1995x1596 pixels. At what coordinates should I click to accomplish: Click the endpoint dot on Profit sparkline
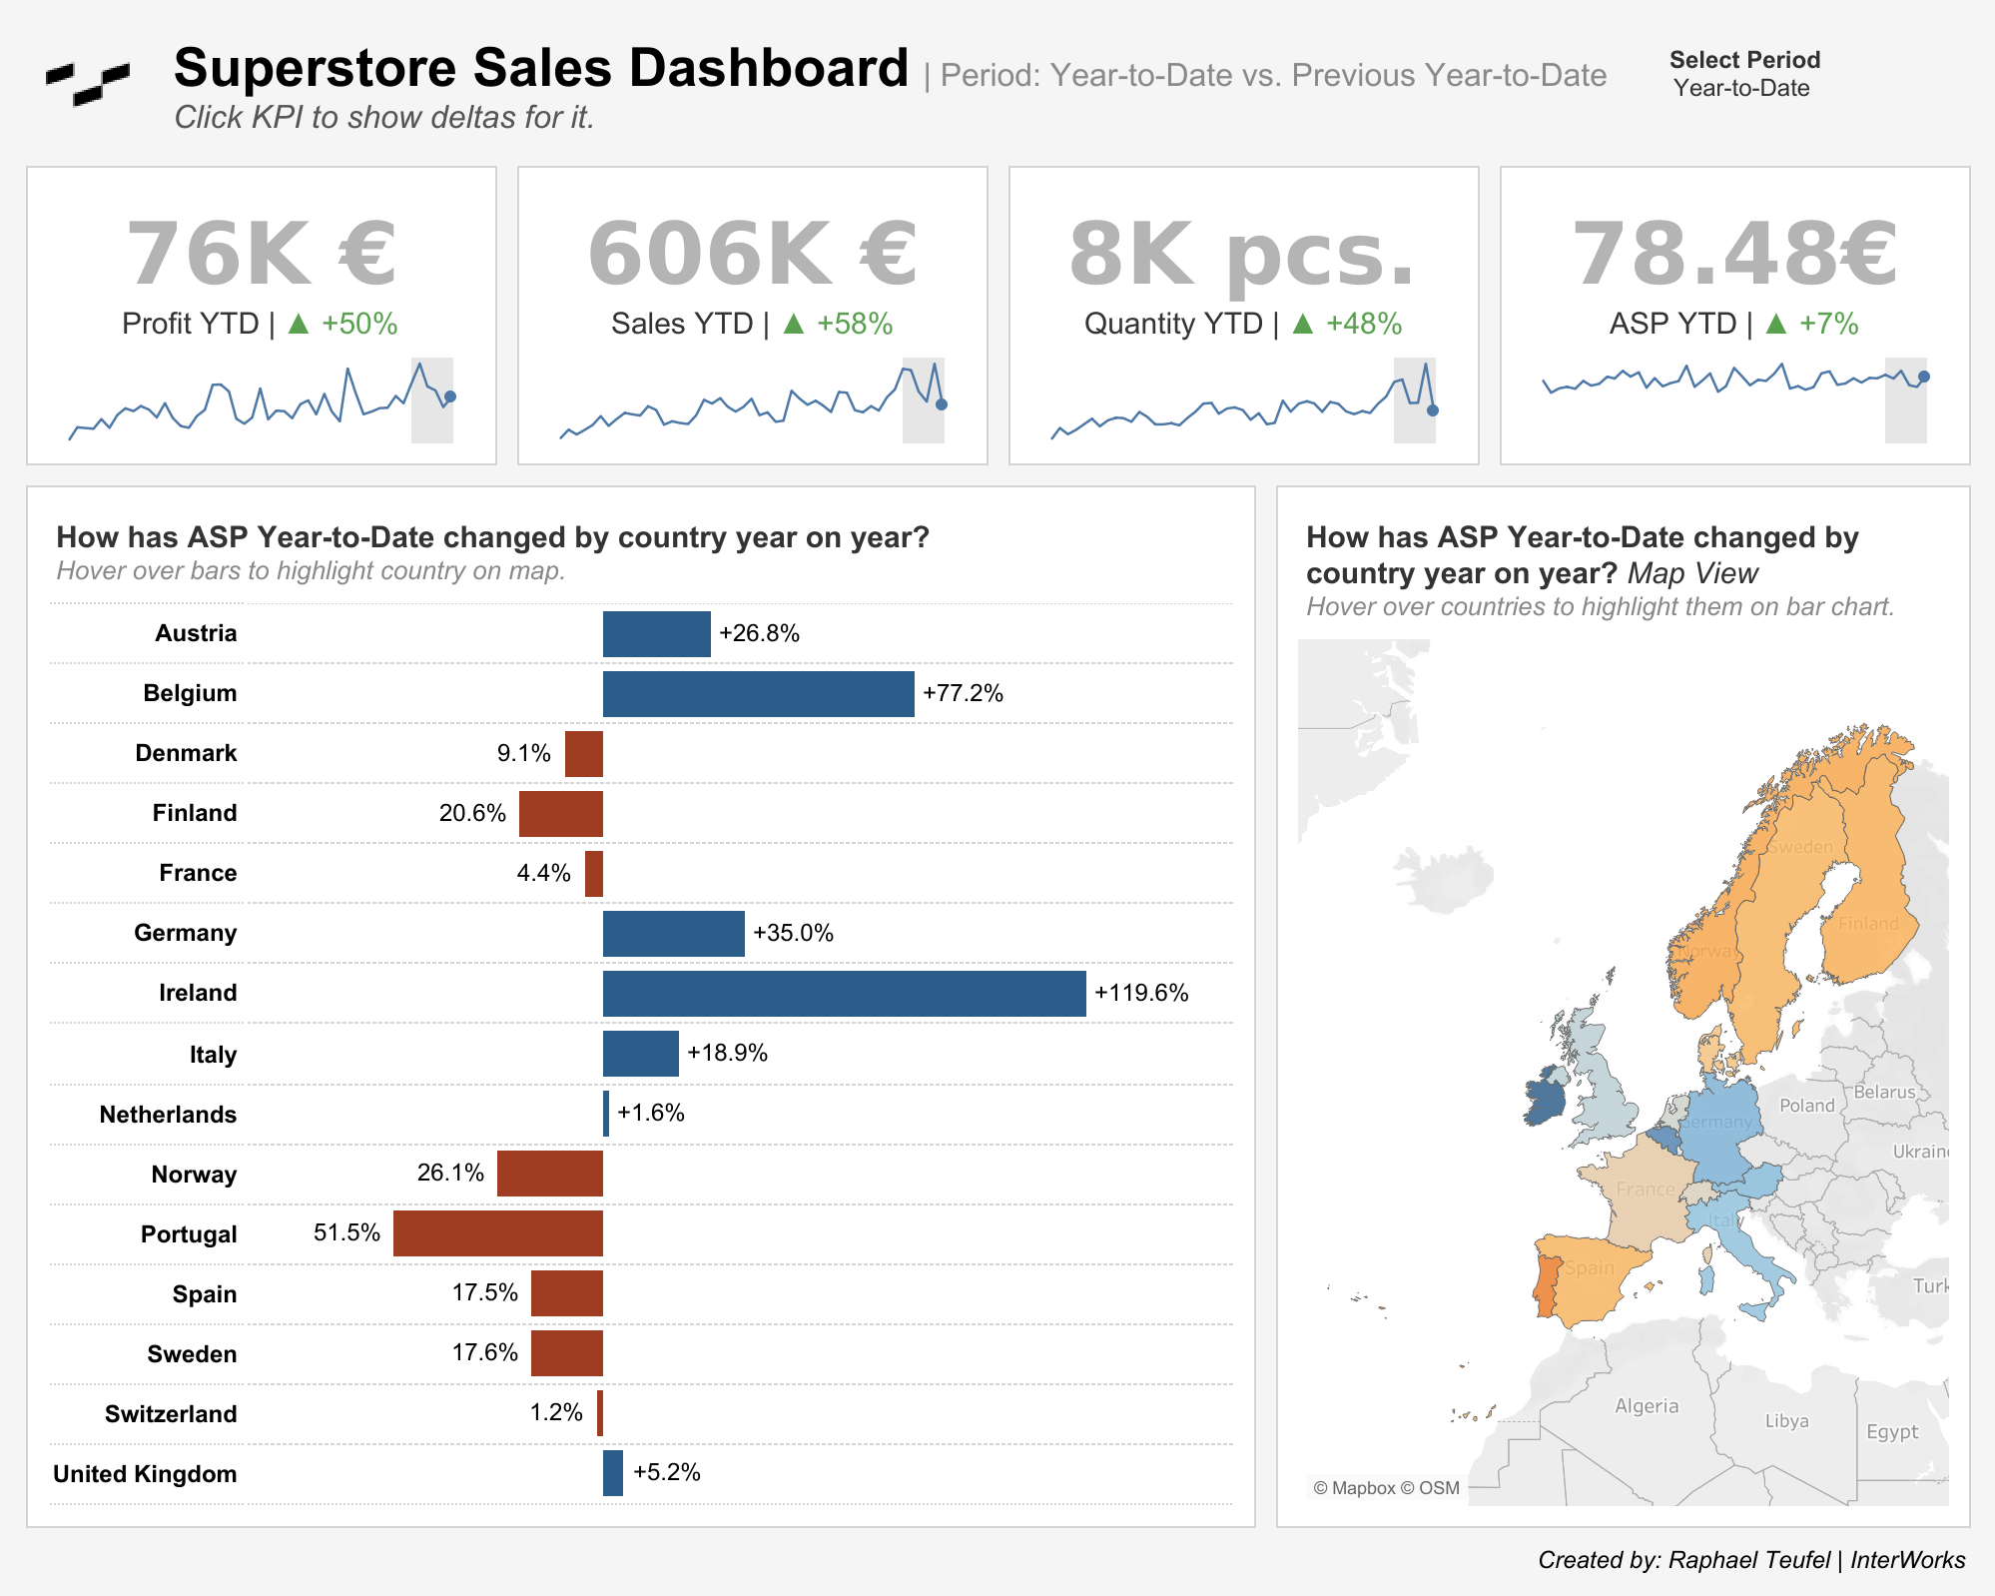click(x=450, y=397)
